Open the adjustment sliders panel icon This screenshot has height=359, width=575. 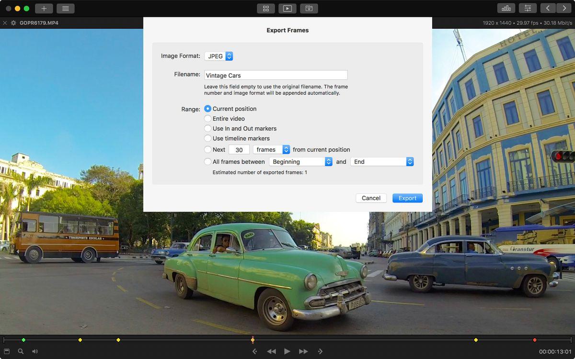[528, 8]
